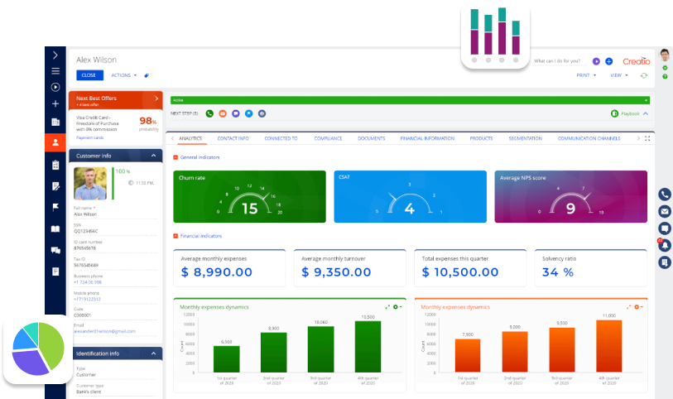Select the Analytics tab

tap(190, 138)
